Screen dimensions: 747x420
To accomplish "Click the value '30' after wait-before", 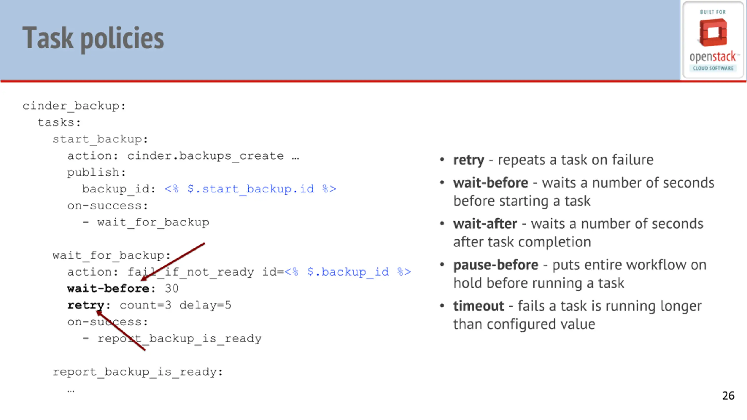I will [x=172, y=288].
